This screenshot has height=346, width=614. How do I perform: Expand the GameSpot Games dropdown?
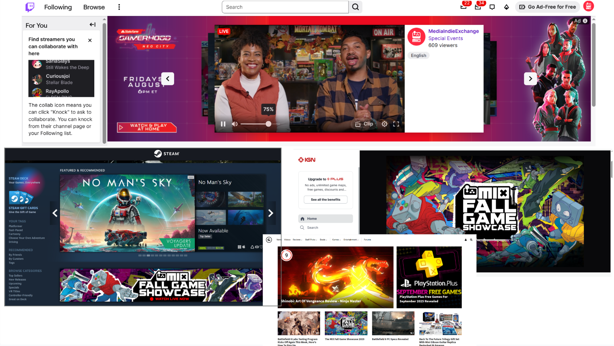pos(336,240)
